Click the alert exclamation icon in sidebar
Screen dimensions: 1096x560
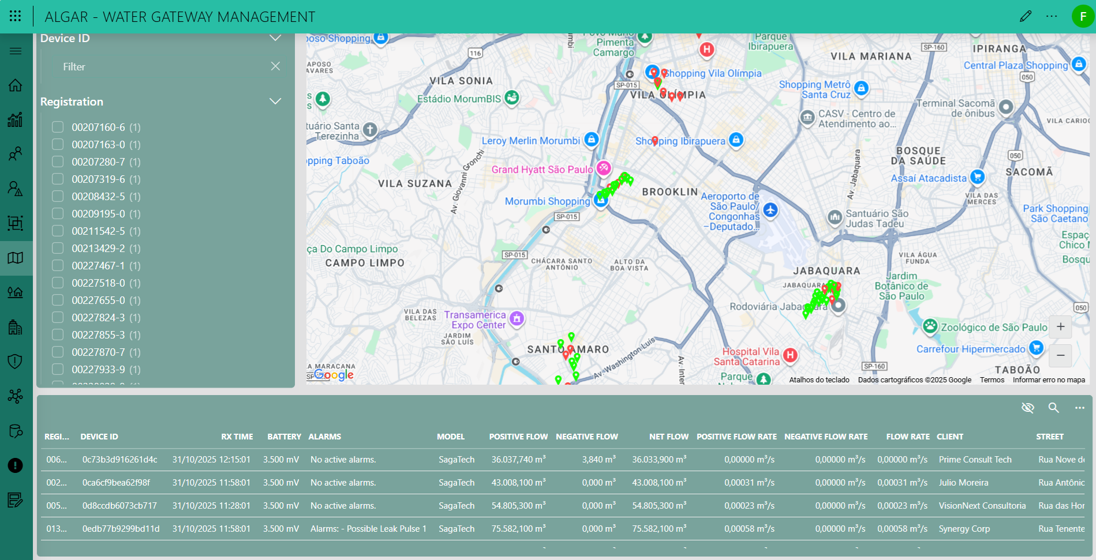16,465
